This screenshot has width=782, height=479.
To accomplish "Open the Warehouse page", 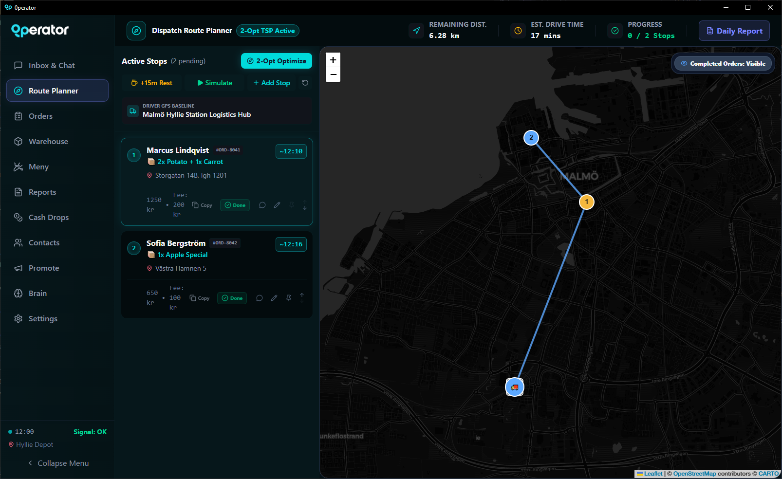I will pyautogui.click(x=57, y=141).
